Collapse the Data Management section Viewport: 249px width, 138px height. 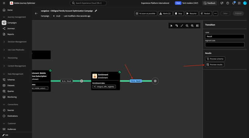click(4, 74)
